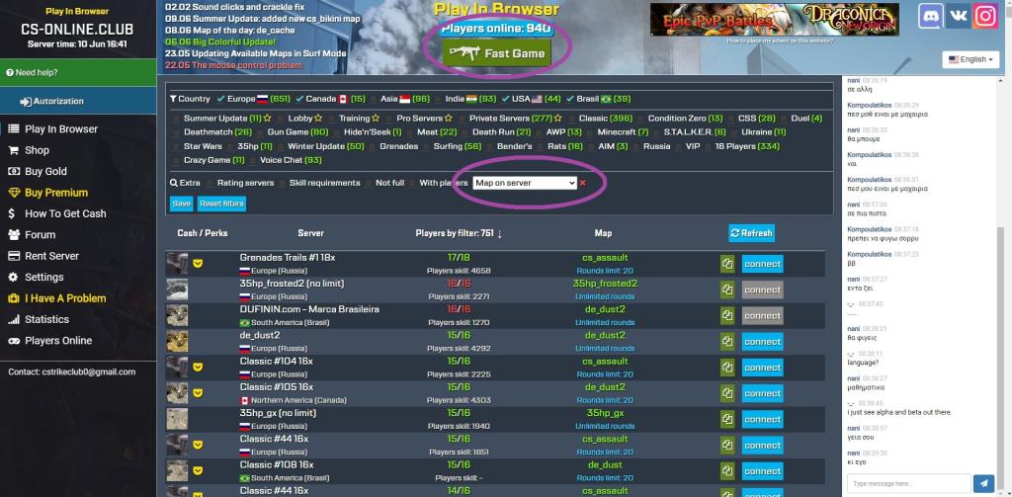Copy address icon for Grenades Trails server

click(727, 264)
